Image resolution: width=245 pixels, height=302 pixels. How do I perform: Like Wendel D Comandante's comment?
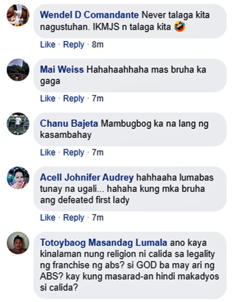48,44
